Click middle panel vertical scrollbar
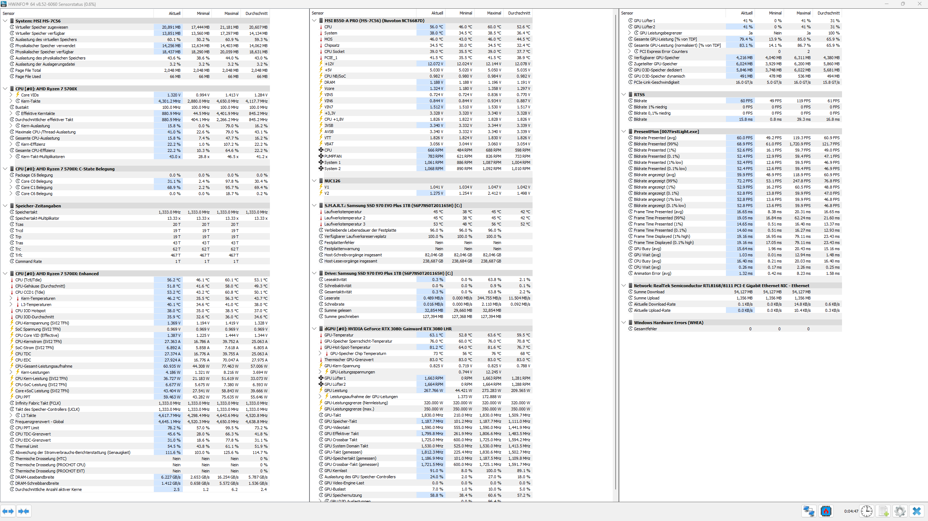928x521 pixels. tap(616, 252)
